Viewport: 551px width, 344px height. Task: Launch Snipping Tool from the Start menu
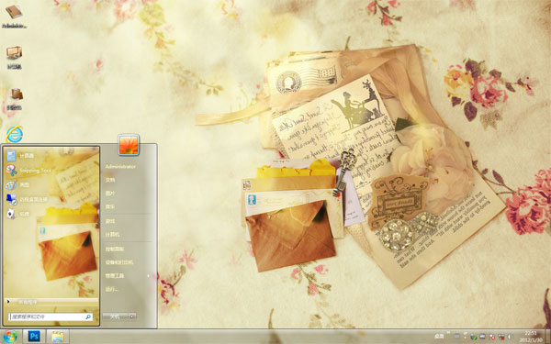click(x=11, y=171)
